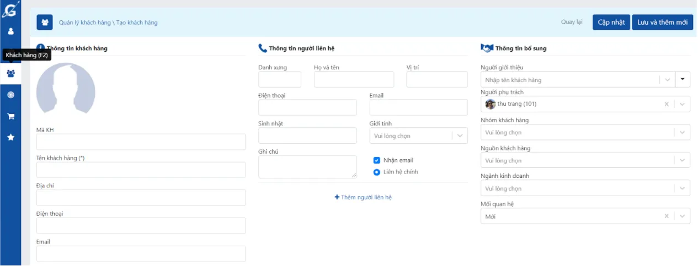Focus the Nhập tên khách hàng search field
Viewport: 698px width, 266px height.
point(571,80)
